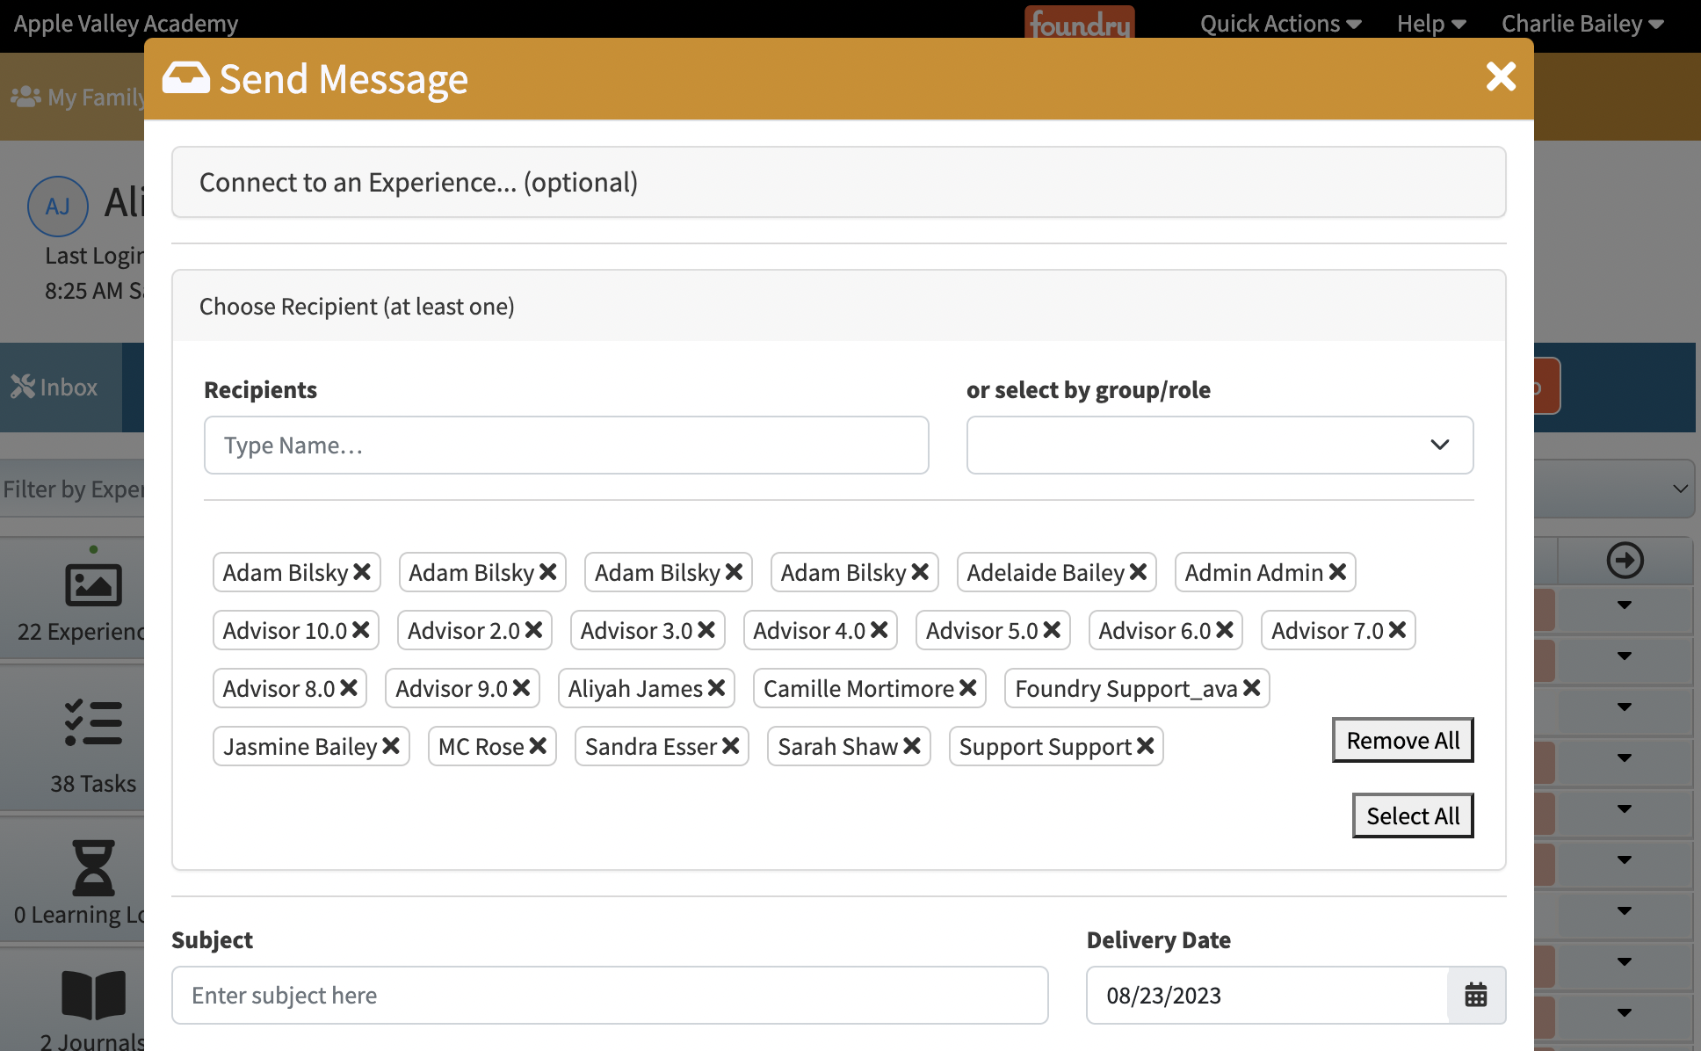Screen dimensions: 1701x1051
Task: Click the AJ avatar circle
Action: (x=58, y=207)
